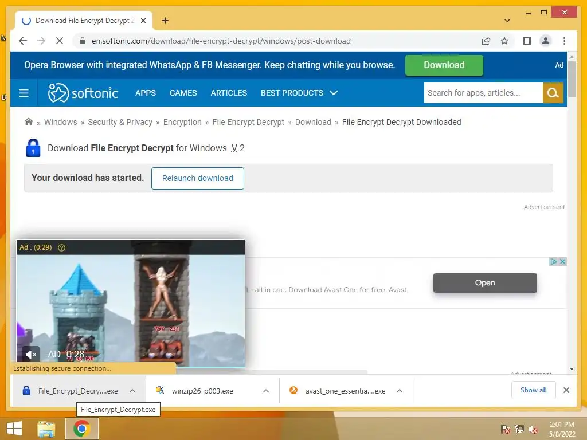Image resolution: width=587 pixels, height=440 pixels.
Task: Click the green Opera Download button
Action: [x=444, y=65]
